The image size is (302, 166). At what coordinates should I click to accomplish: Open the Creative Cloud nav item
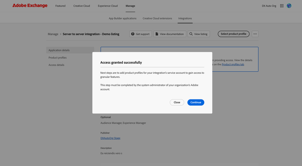[x=81, y=6]
